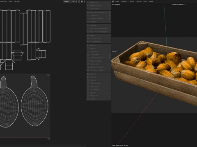Apply Boundary to Quad
This screenshot has width=197, height=147.
(98, 70)
